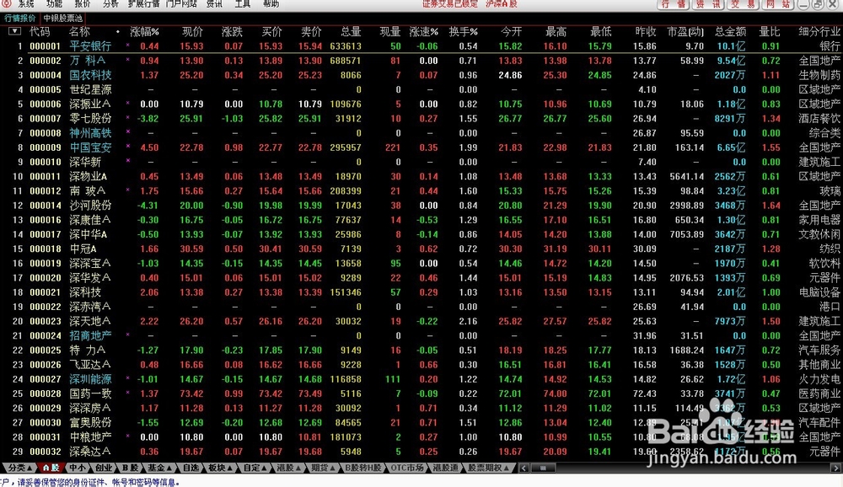
Task: Expand the 自选 bottom tab menu
Action: (191, 468)
